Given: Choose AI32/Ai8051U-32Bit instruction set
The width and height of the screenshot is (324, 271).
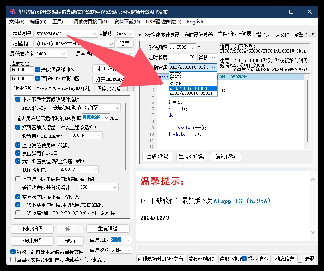Looking at the screenshot, I should tap(193, 93).
